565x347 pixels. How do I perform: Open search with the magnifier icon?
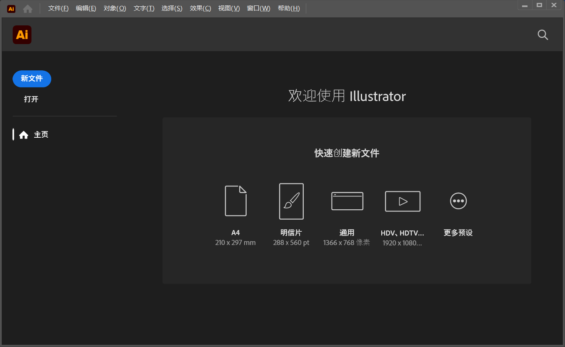542,35
